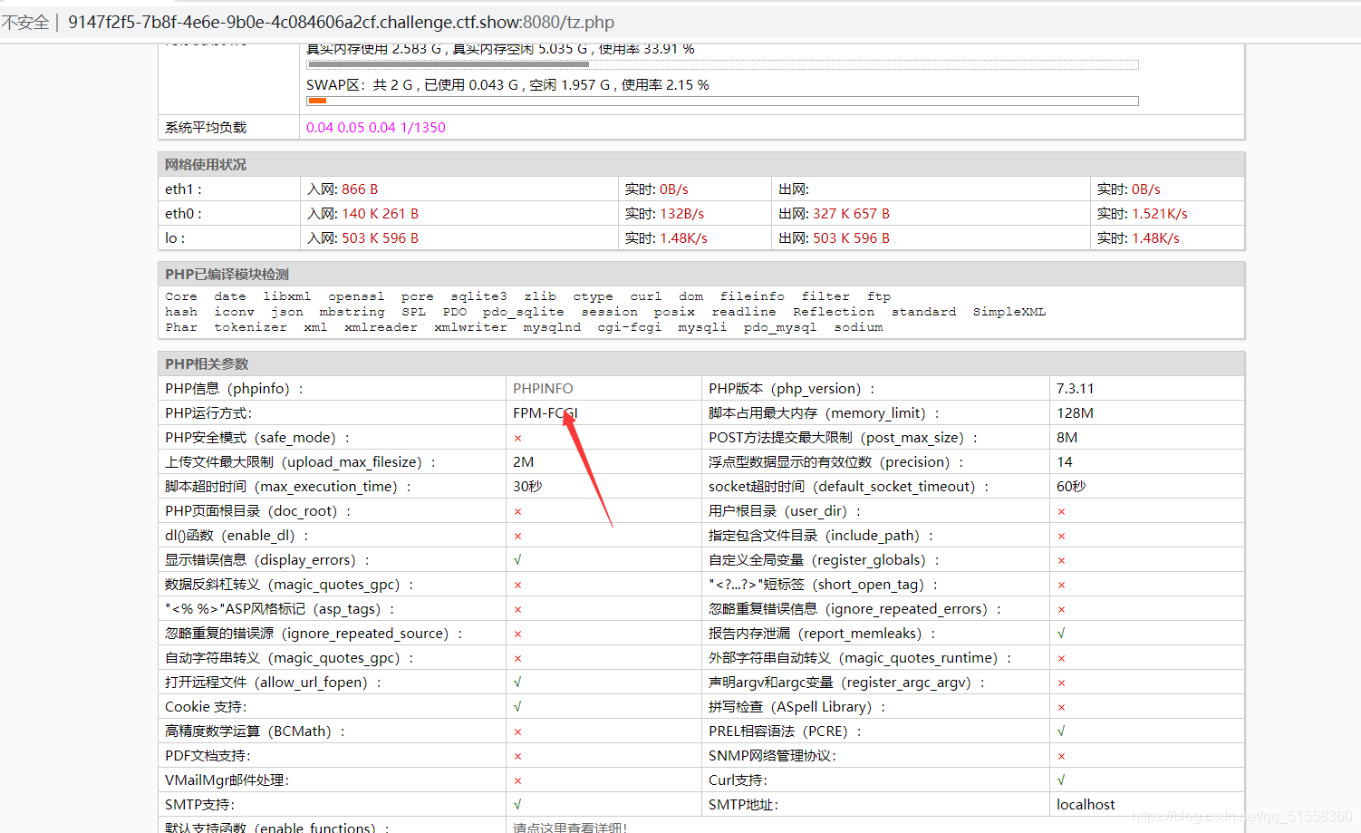1361x833 pixels.
Task: Click the PCRE check mark
Action: click(x=1061, y=731)
